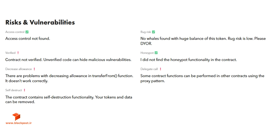Click the green check icon beside Rug risk
This screenshot has width=272, height=127.
click(x=153, y=32)
